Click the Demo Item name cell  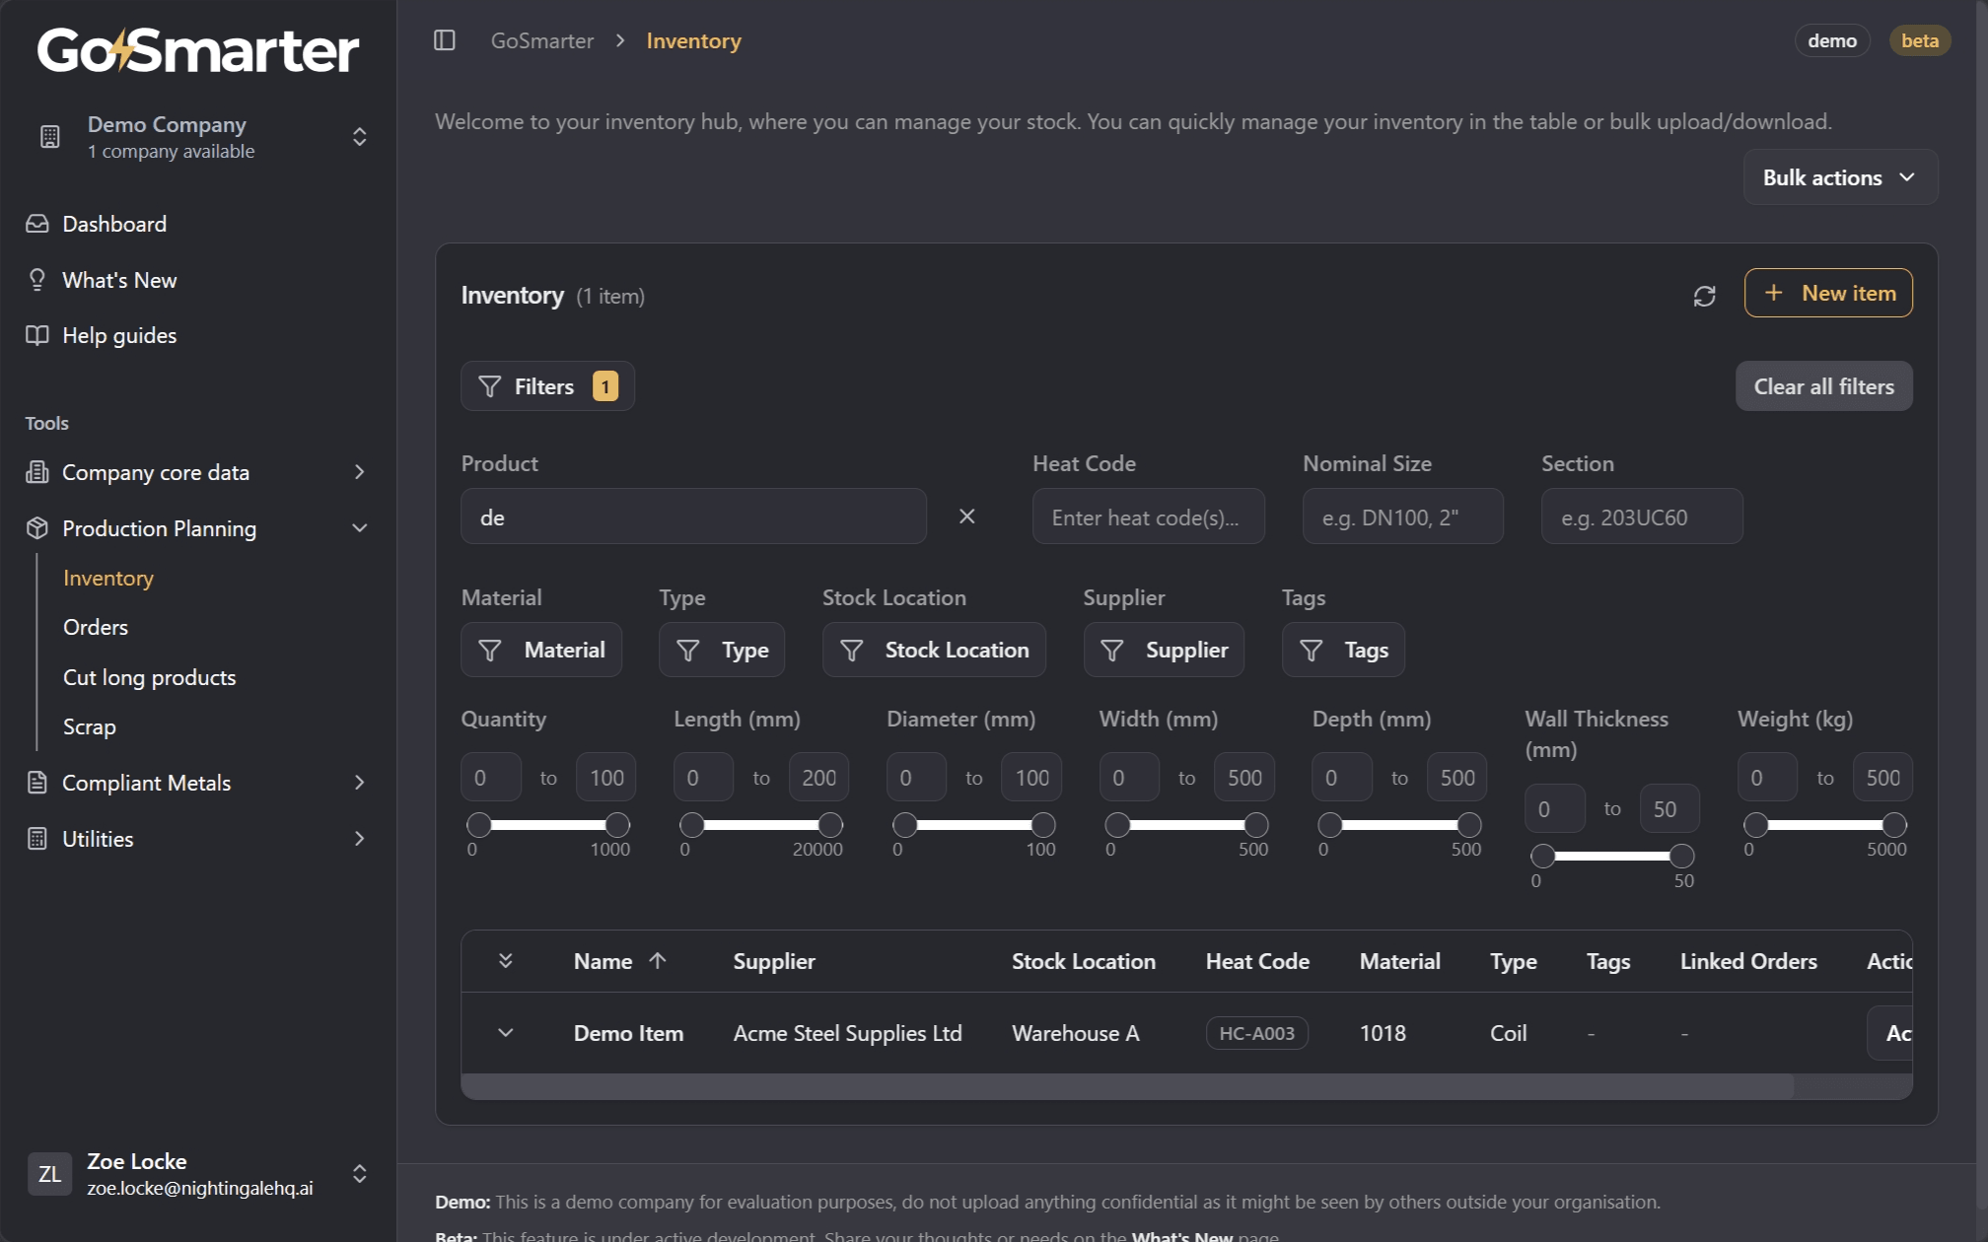pos(628,1033)
